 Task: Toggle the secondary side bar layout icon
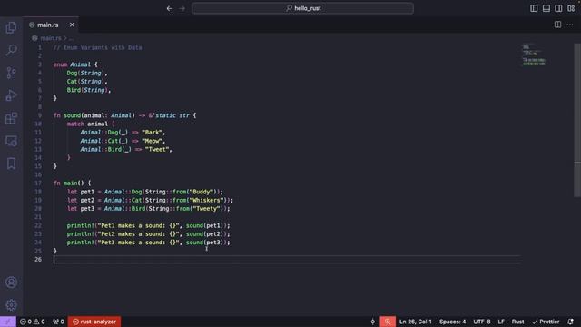[x=558, y=8]
